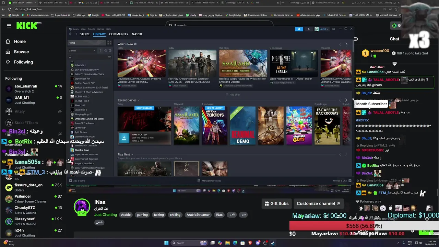This screenshot has width=439, height=247.
Task: Click Add shelf in Steam library
Action: click(233, 95)
